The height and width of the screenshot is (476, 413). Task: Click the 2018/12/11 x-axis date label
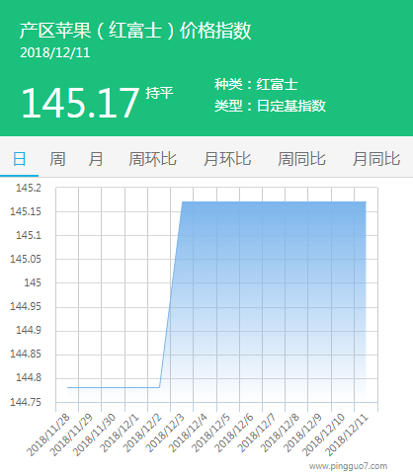348,436
